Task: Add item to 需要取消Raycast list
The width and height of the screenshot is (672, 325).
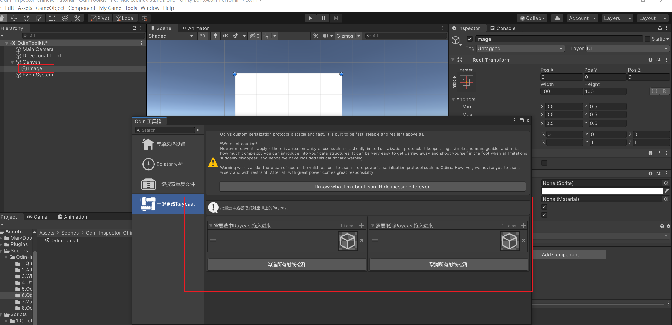Action: pos(523,226)
